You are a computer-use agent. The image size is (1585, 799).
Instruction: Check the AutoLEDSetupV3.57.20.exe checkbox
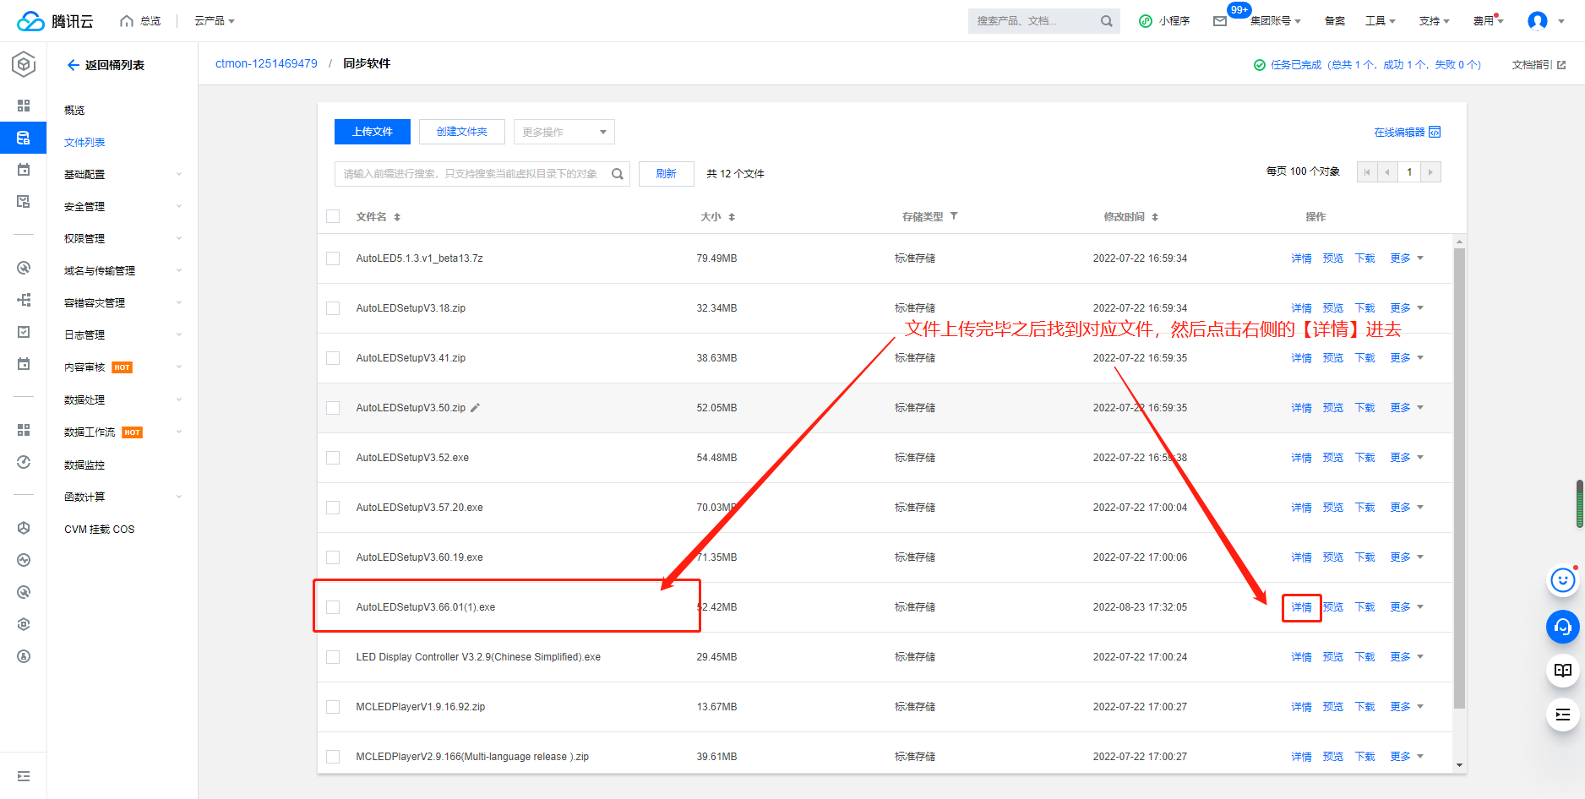(x=333, y=508)
